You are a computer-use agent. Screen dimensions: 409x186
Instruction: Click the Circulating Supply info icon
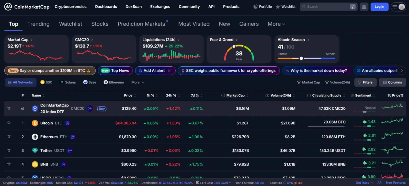pyautogui.click(x=309, y=96)
